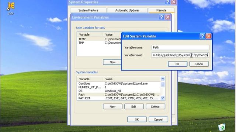Open the Recycle Bin icon on desktop
The width and height of the screenshot is (236, 132).
tap(222, 127)
